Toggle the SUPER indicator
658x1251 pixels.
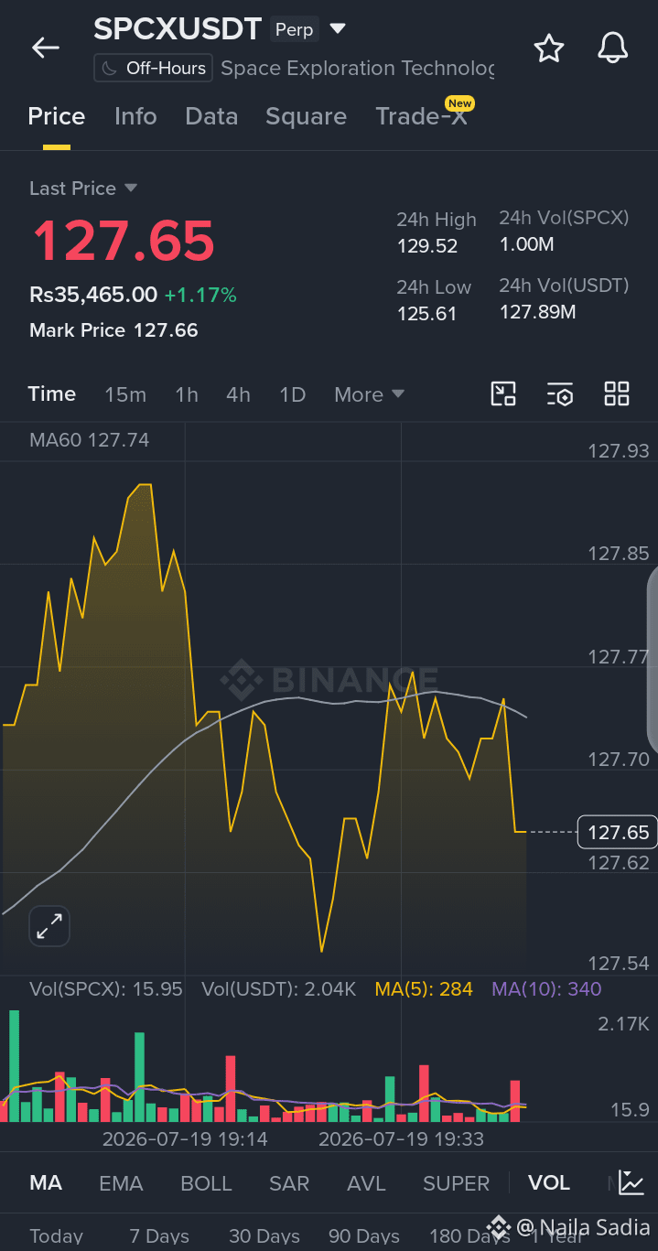tap(456, 1183)
